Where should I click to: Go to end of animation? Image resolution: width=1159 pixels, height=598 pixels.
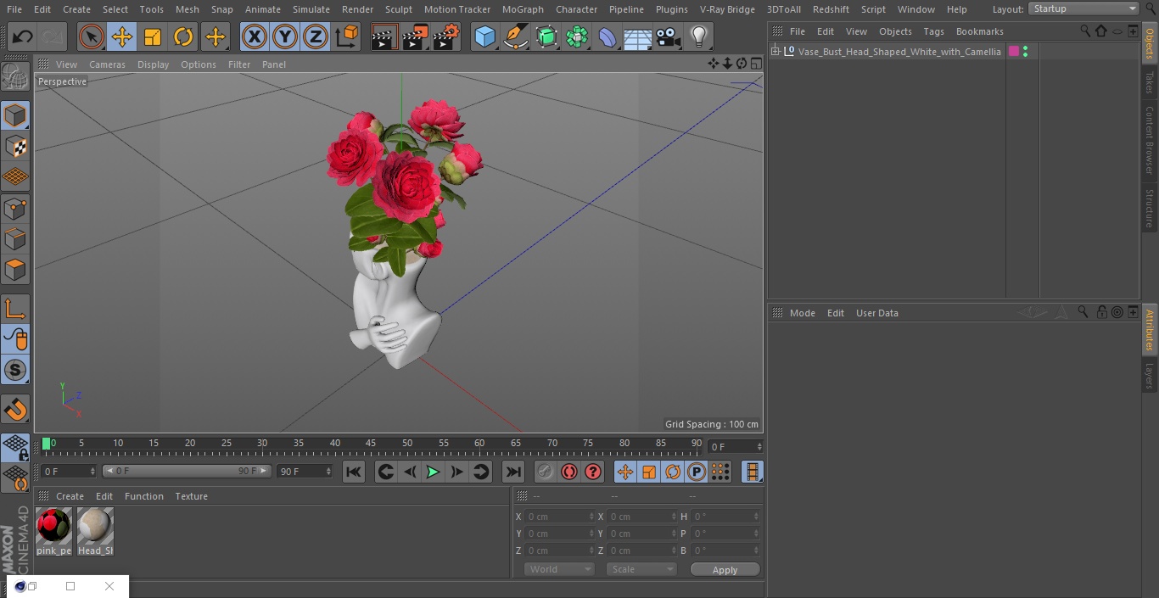pos(513,472)
